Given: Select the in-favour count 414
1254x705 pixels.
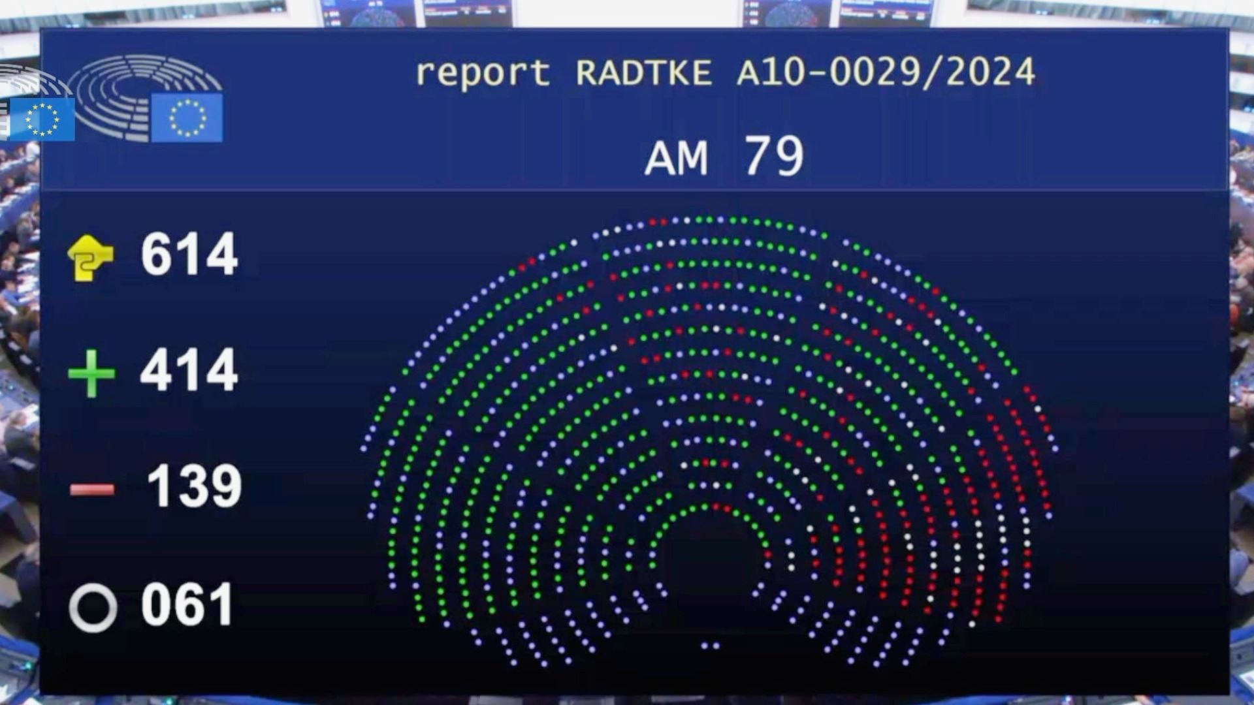Looking at the screenshot, I should pos(189,371).
